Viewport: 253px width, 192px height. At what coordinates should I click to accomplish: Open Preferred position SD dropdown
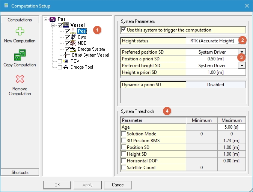pos(242,52)
